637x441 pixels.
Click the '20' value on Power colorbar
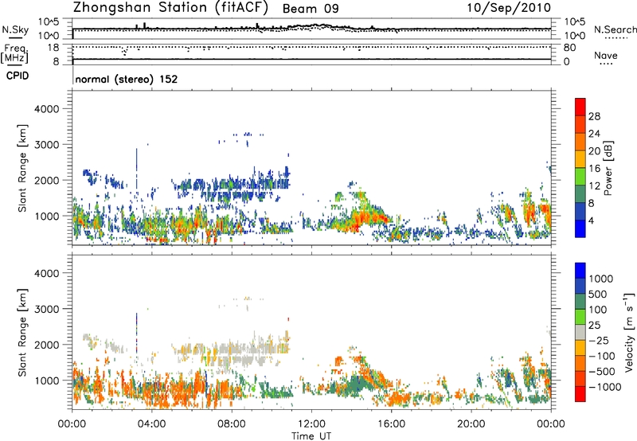594,151
